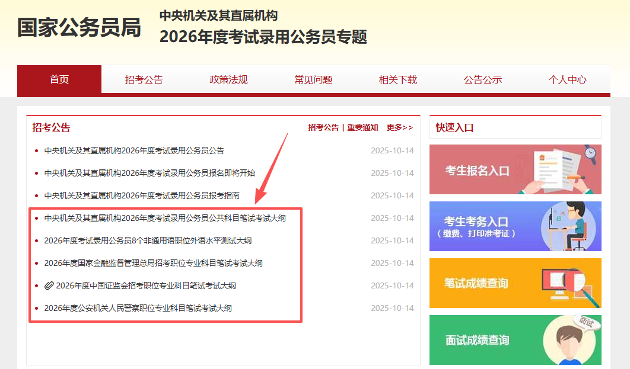Open 个人中心 in navigation bar

click(567, 79)
